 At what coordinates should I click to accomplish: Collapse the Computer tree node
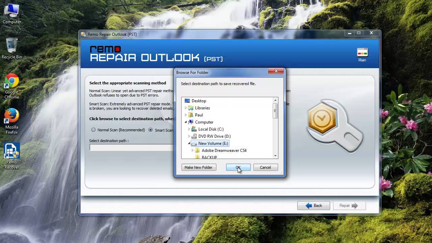coord(186,122)
